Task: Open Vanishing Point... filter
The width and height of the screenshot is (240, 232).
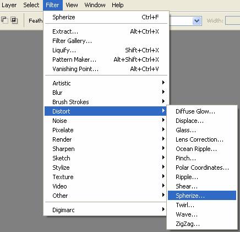Action: click(106, 69)
